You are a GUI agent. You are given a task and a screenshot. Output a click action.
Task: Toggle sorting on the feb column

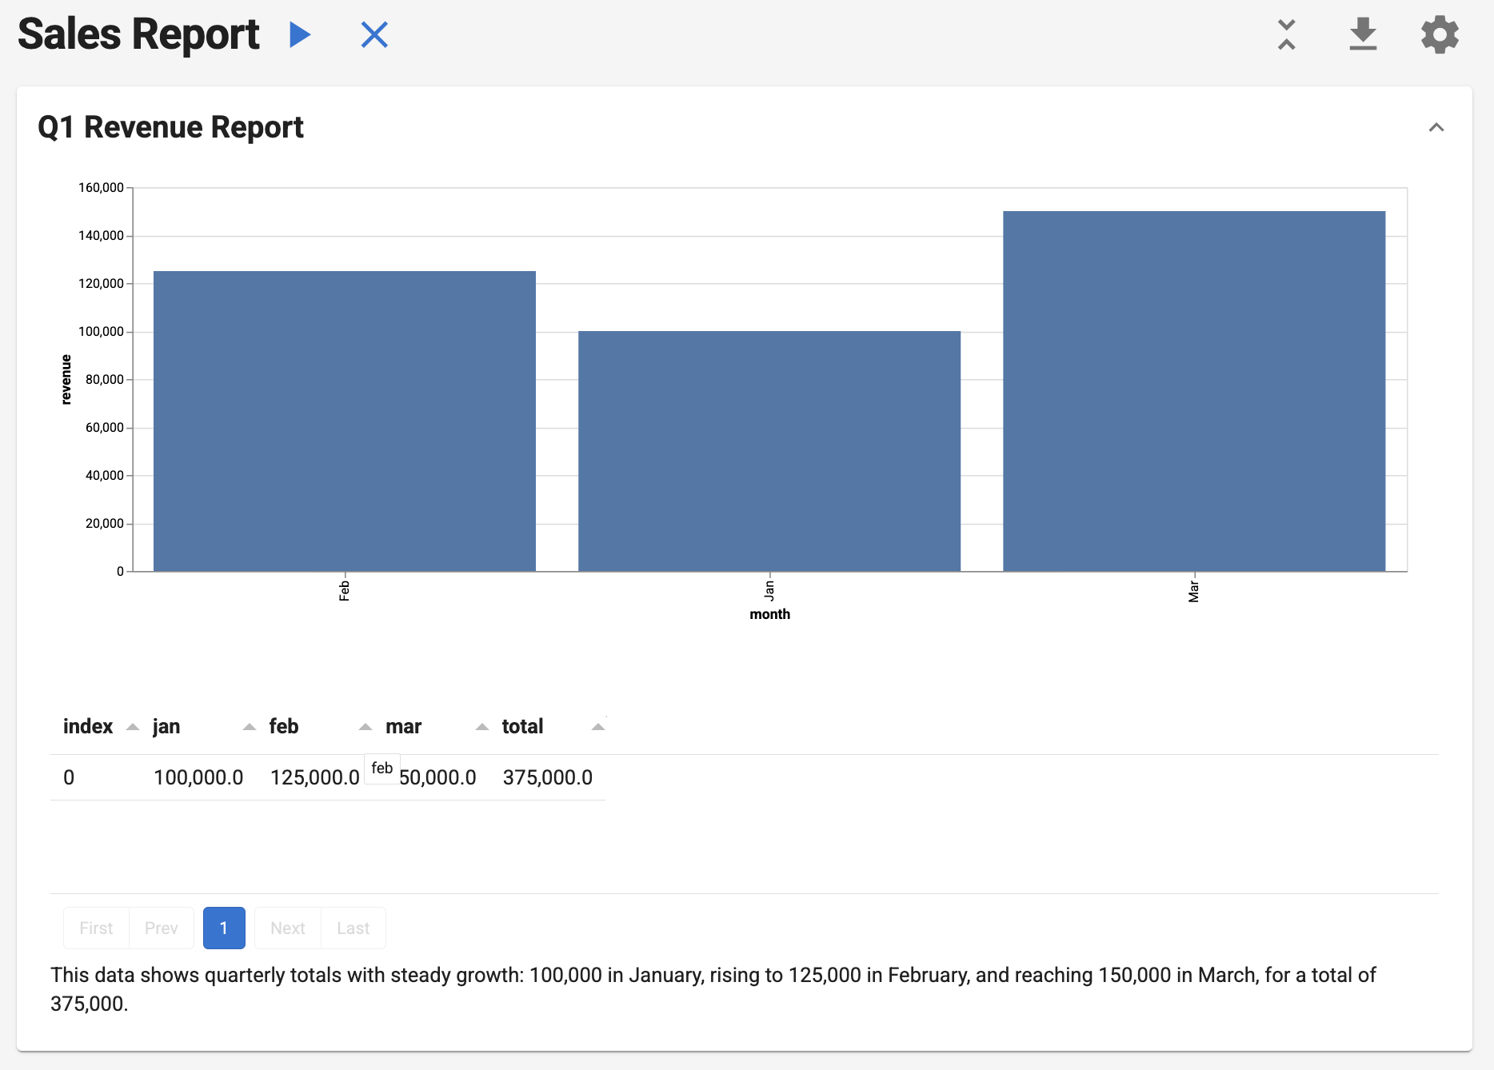[366, 726]
